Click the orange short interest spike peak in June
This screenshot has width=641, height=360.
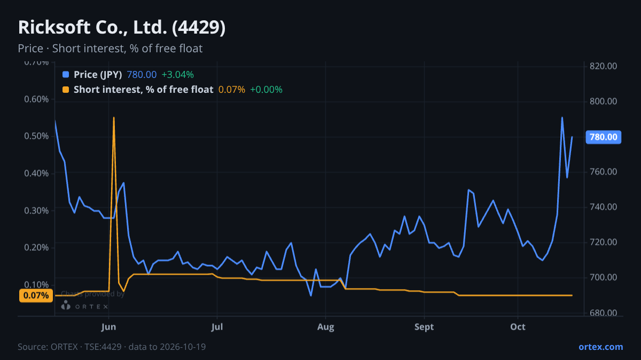pos(114,118)
